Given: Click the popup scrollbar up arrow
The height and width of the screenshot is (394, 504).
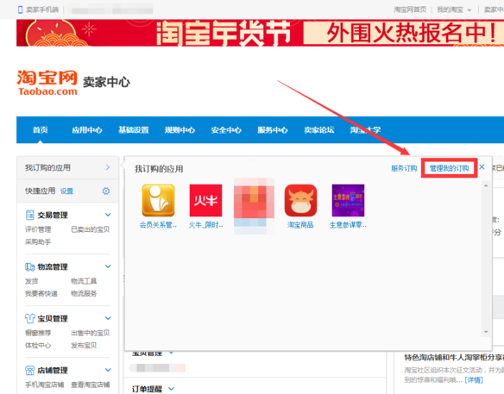Looking at the screenshot, I should coord(486,185).
